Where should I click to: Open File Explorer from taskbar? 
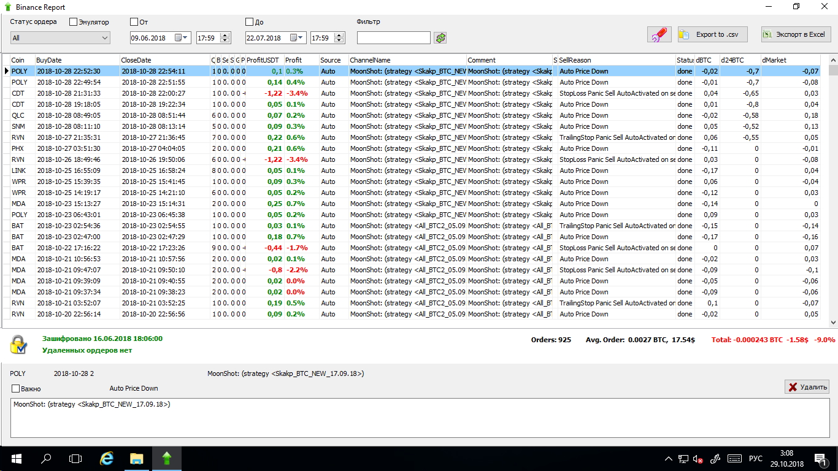point(136,459)
